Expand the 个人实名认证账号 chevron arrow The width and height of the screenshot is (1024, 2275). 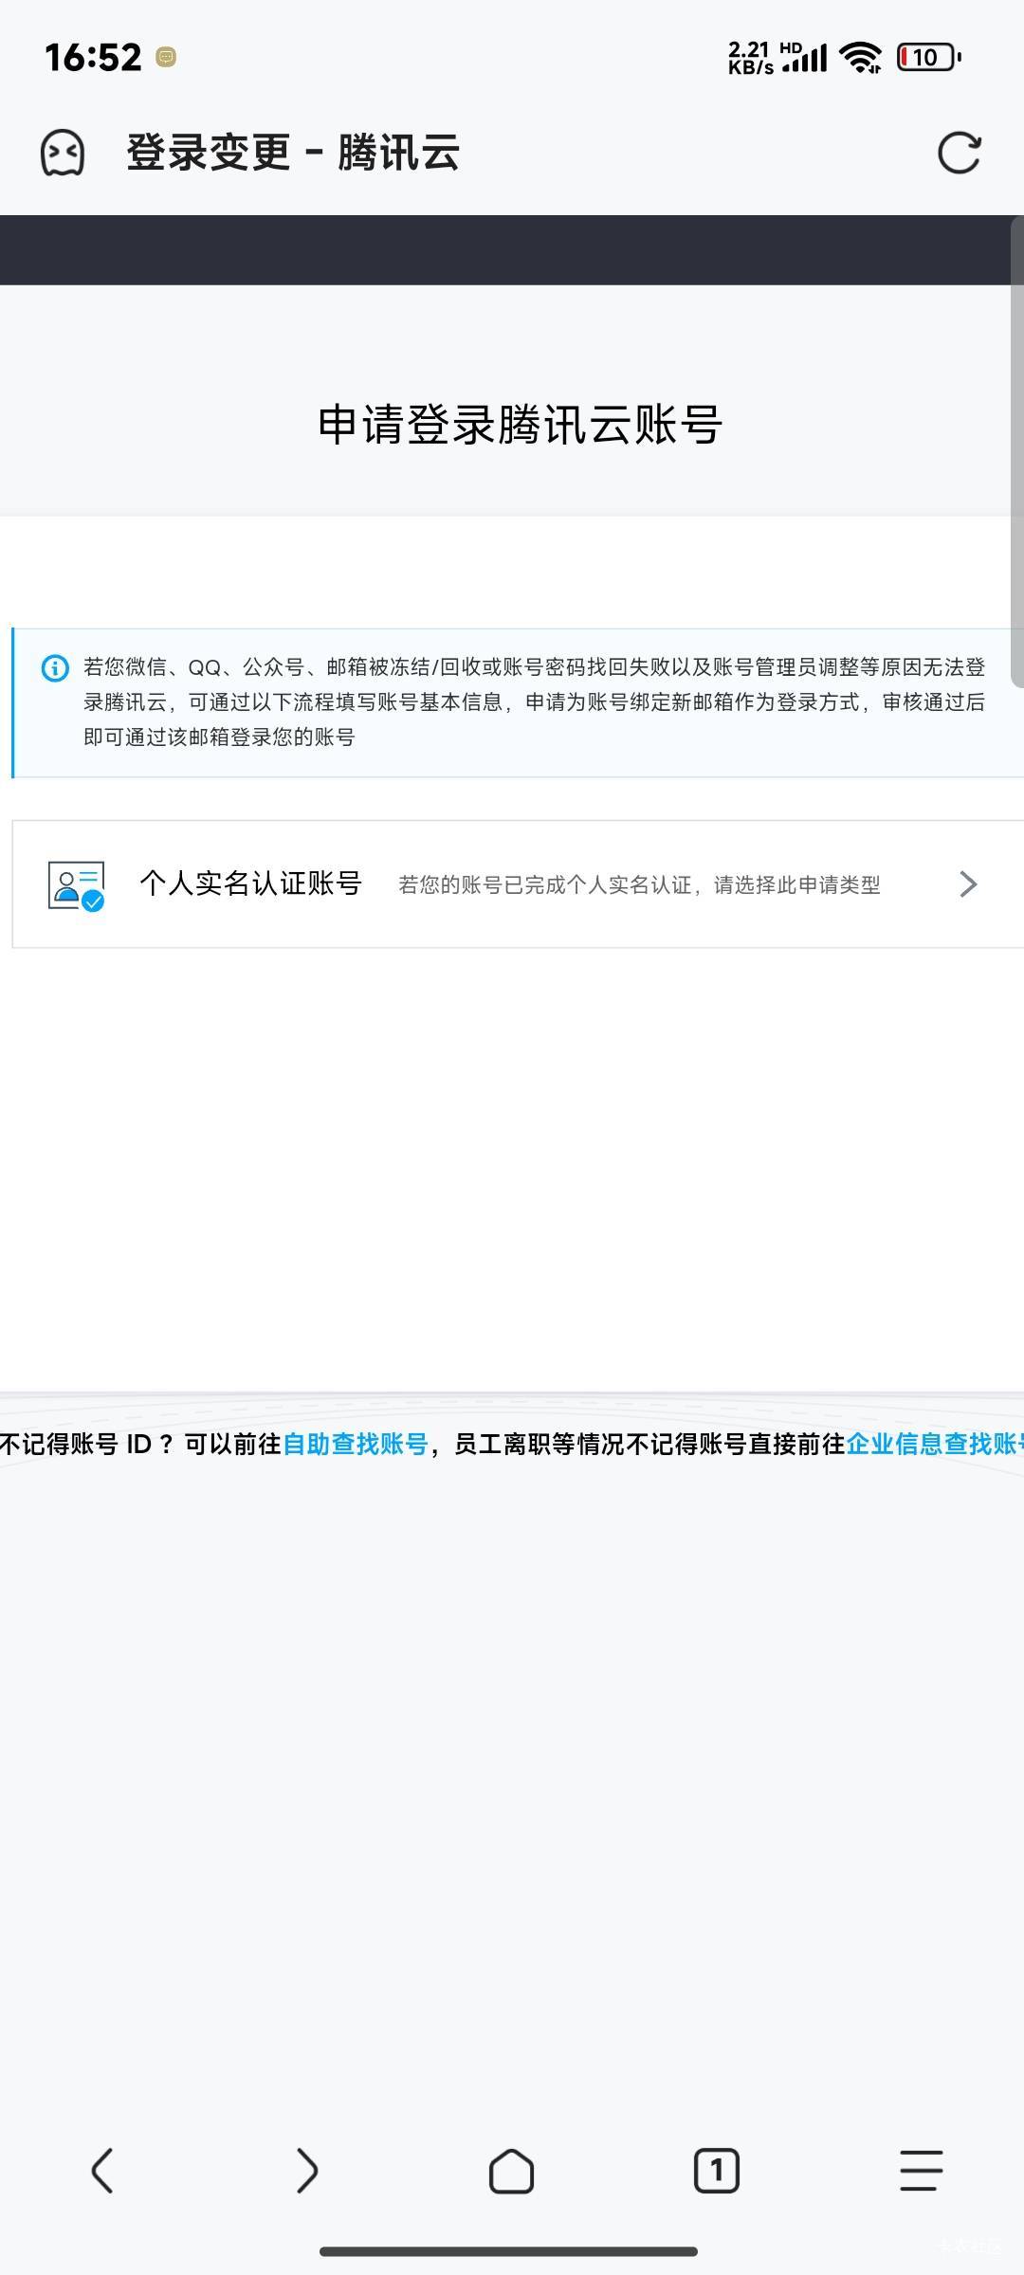pyautogui.click(x=968, y=884)
